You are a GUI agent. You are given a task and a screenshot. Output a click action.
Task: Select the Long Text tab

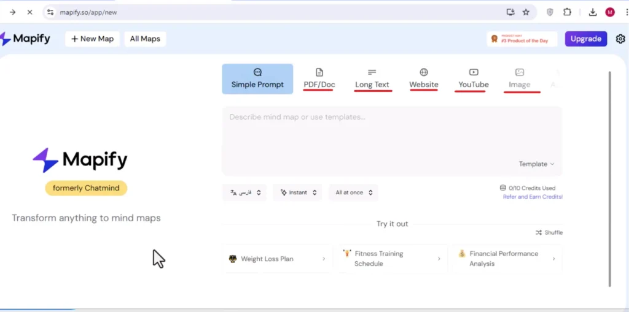point(372,79)
